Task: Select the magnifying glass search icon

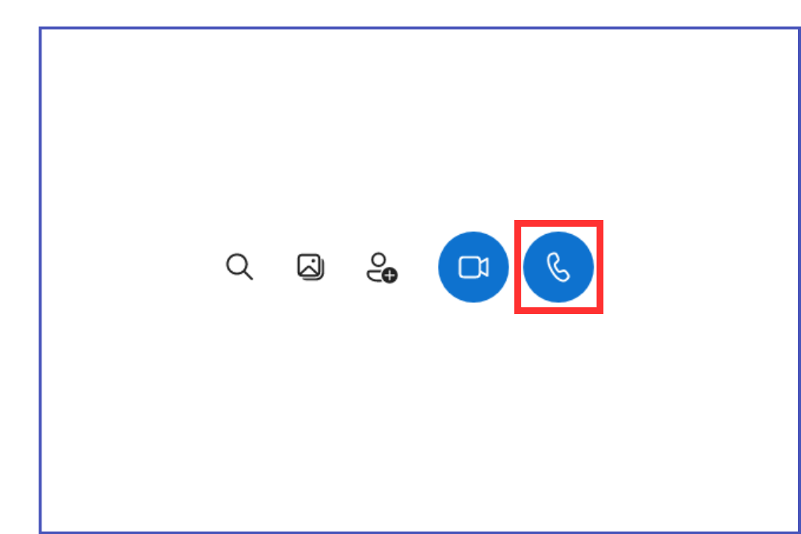Action: tap(239, 266)
